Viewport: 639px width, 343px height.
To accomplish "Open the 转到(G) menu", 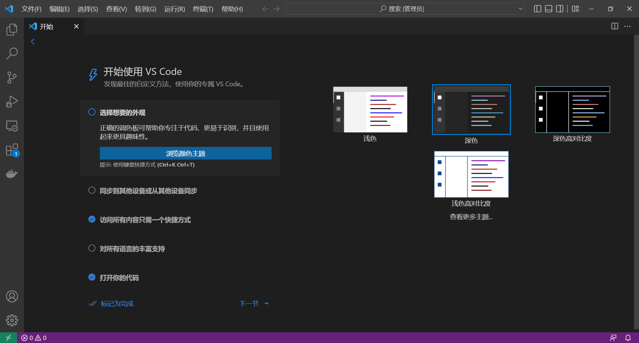I will click(145, 9).
